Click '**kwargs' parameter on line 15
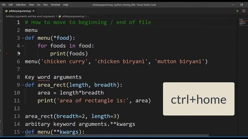 tap(66, 132)
